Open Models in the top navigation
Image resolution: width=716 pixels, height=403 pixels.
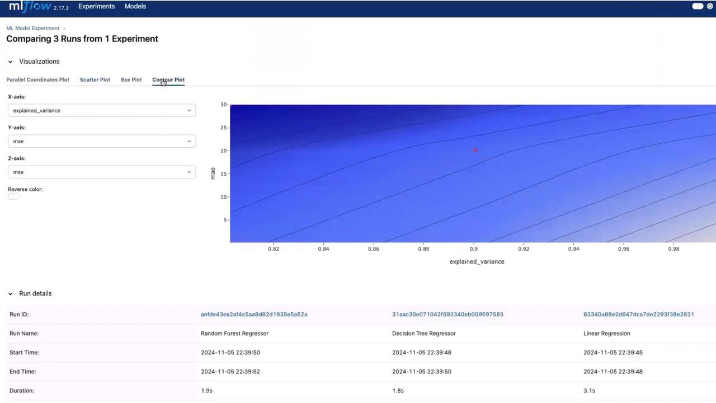point(135,7)
